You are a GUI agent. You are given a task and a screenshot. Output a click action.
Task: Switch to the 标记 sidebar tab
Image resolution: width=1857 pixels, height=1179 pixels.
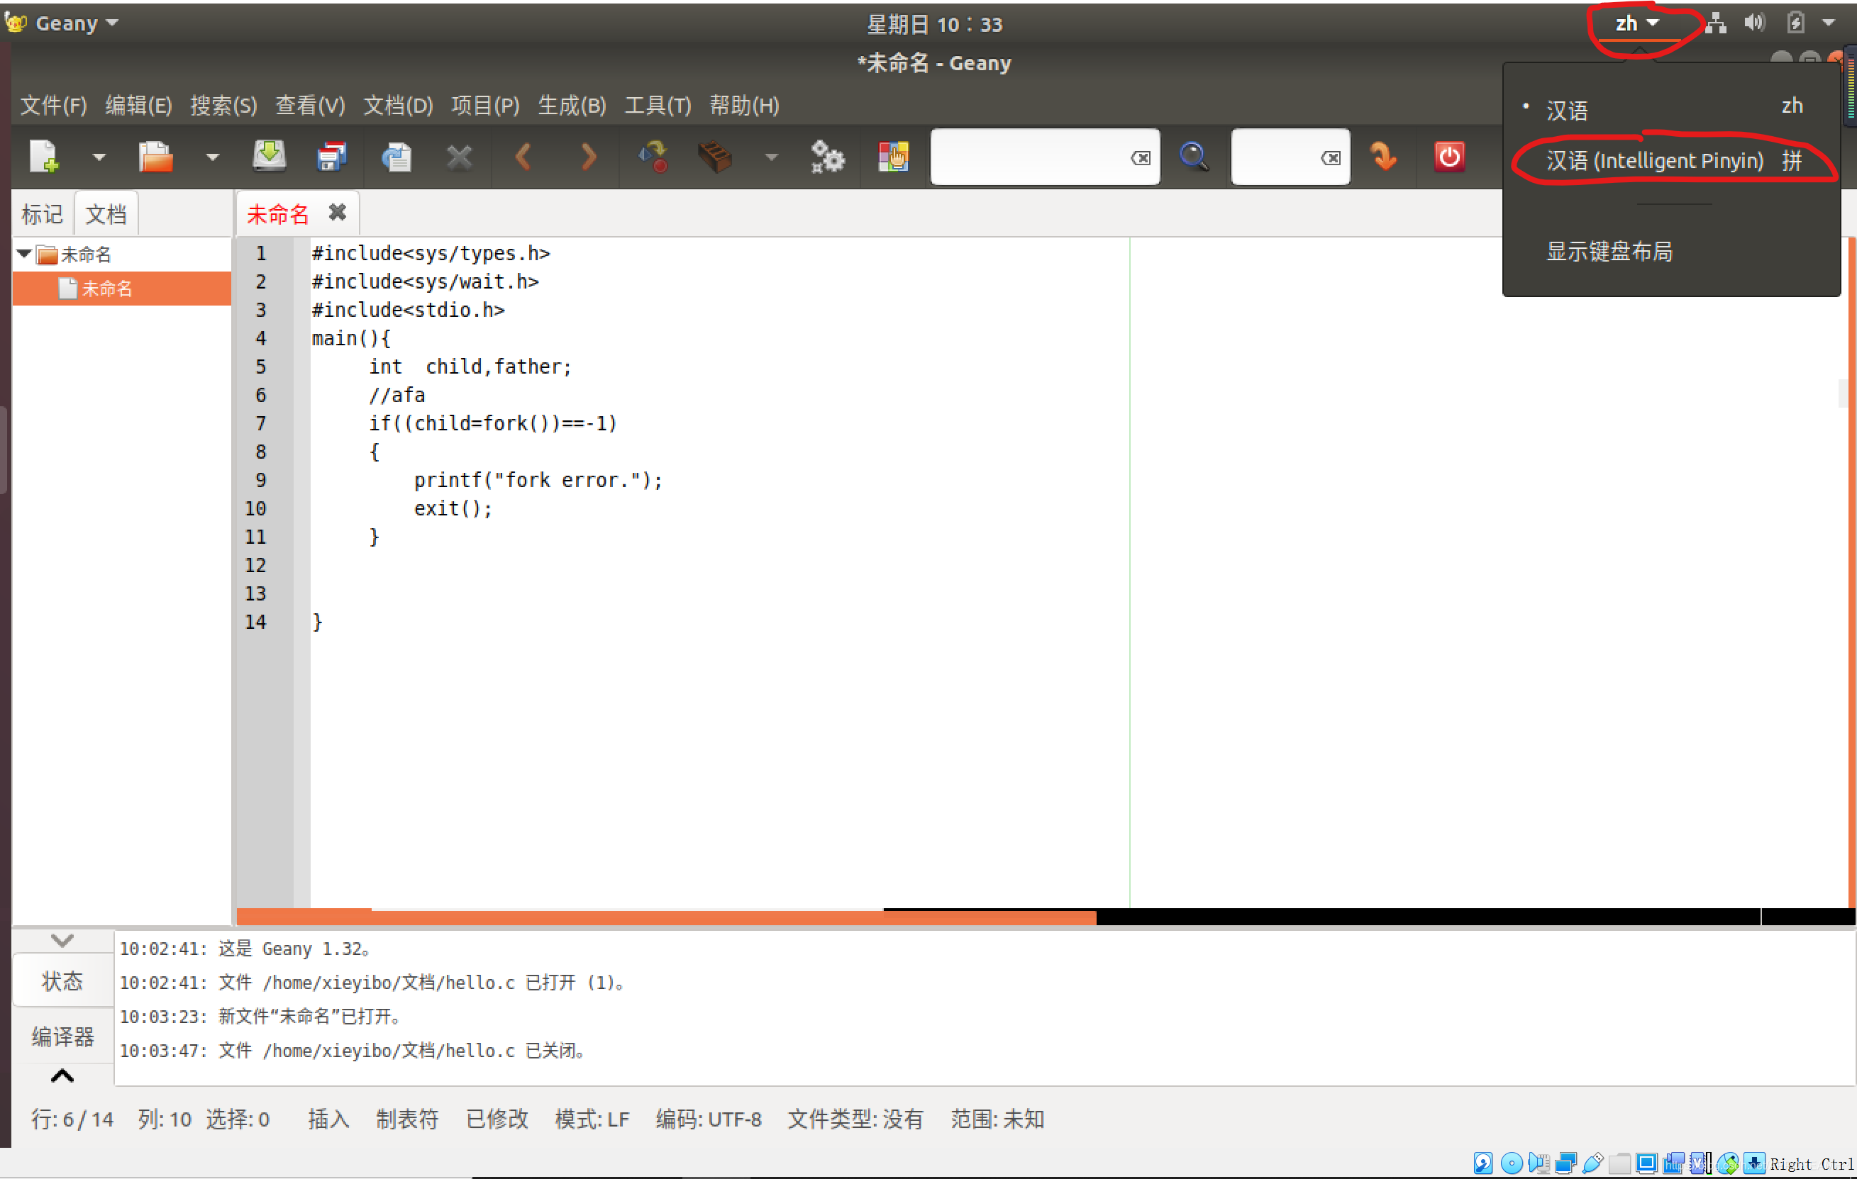click(x=43, y=214)
